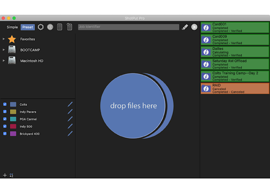Expand the Favorites tree item
Viewport: 270px width, 194px height.
[4, 39]
